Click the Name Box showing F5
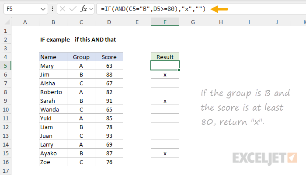The height and width of the screenshot is (175, 306). pos(25,9)
